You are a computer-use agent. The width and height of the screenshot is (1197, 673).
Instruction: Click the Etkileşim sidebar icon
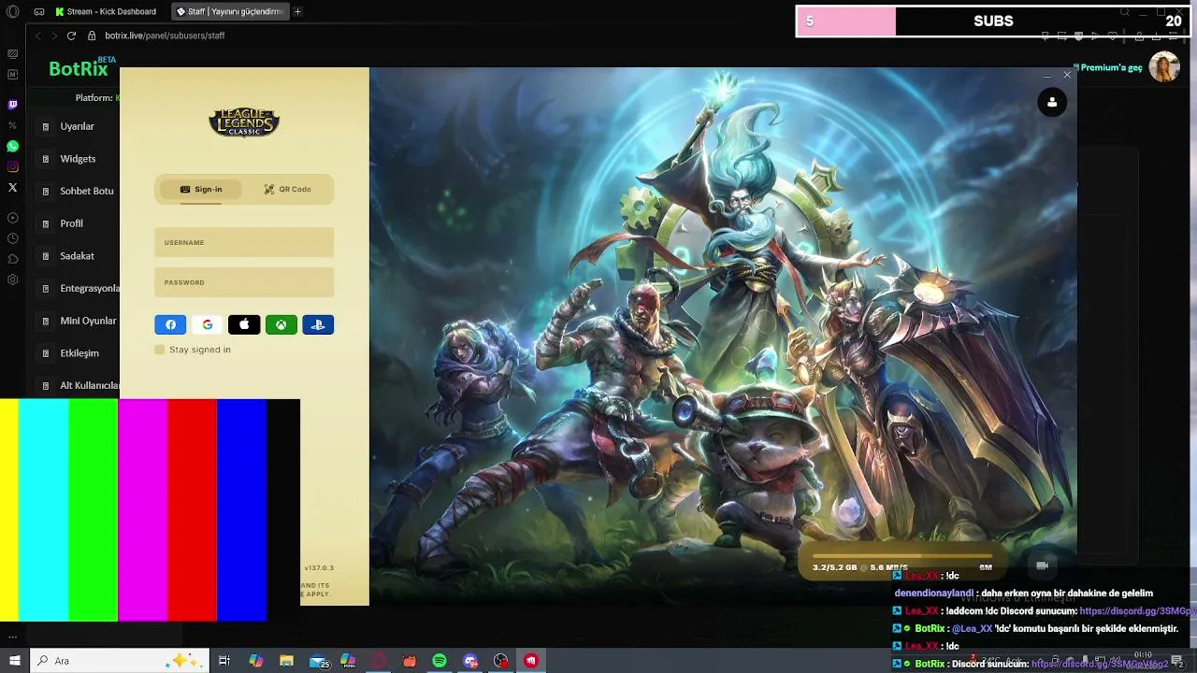coord(45,353)
